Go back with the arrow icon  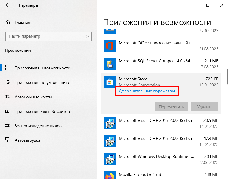[8, 5]
